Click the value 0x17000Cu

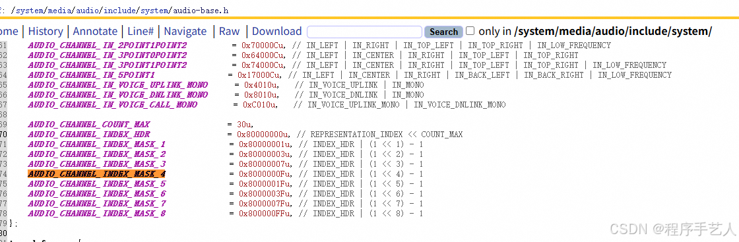click(259, 75)
